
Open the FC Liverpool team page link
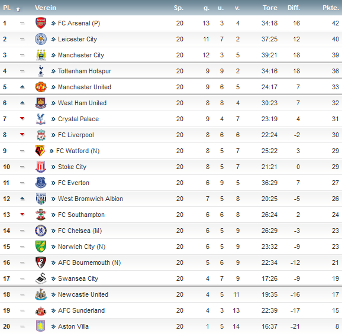point(76,135)
